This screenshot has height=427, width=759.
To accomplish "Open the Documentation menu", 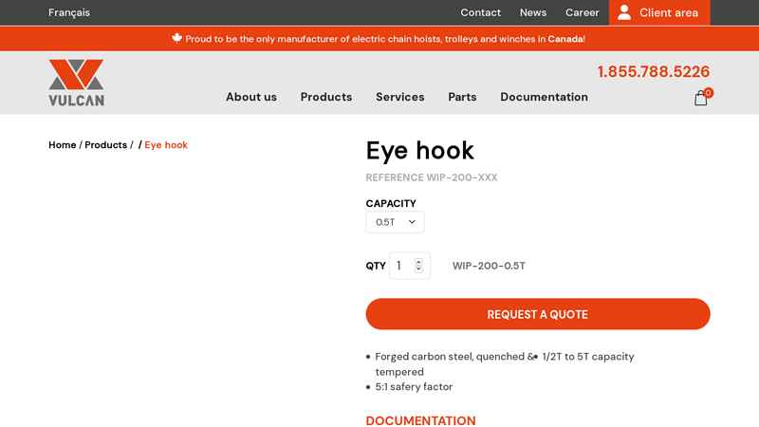I will click(x=544, y=97).
